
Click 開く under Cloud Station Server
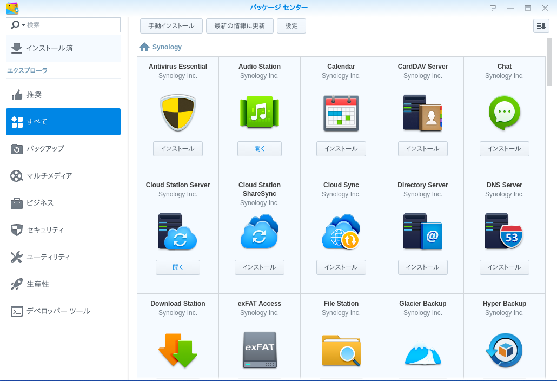(177, 267)
